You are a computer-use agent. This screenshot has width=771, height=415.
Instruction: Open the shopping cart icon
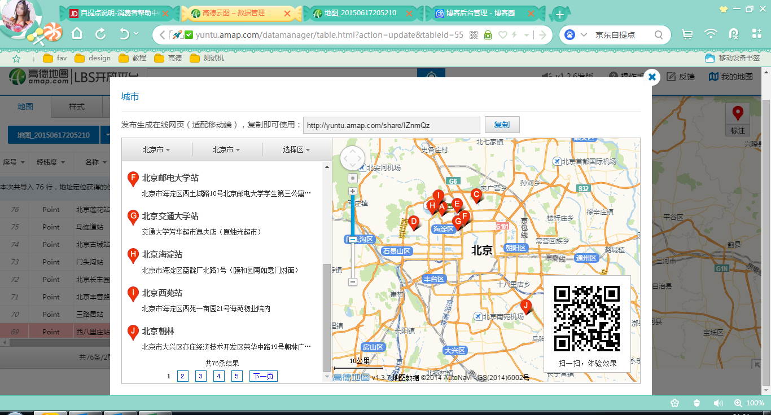point(687,34)
